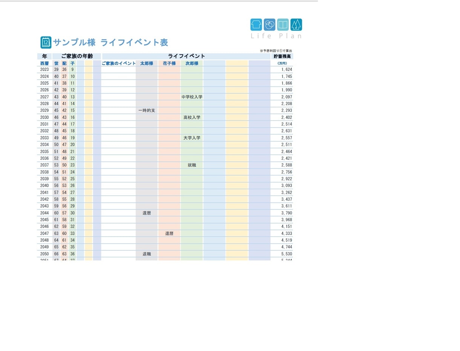This screenshot has width=460, height=351.
Task: Click the trees icon in Life Plan logo
Action: click(296, 25)
